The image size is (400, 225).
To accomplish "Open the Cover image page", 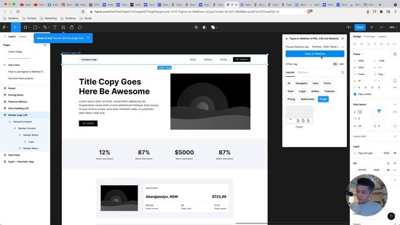I will pos(15,52).
